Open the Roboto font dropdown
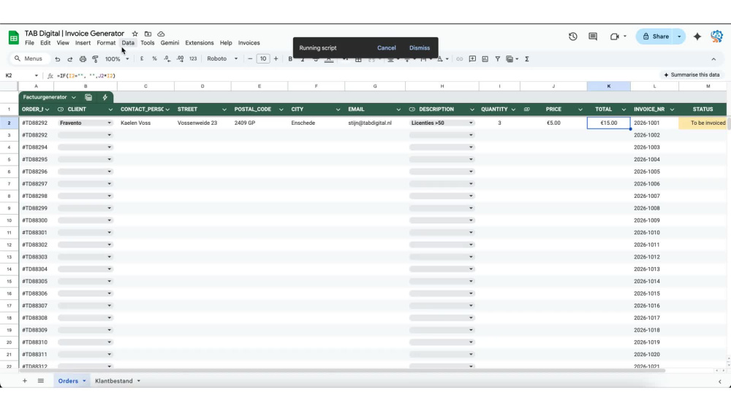The height and width of the screenshot is (411, 731). [222, 58]
